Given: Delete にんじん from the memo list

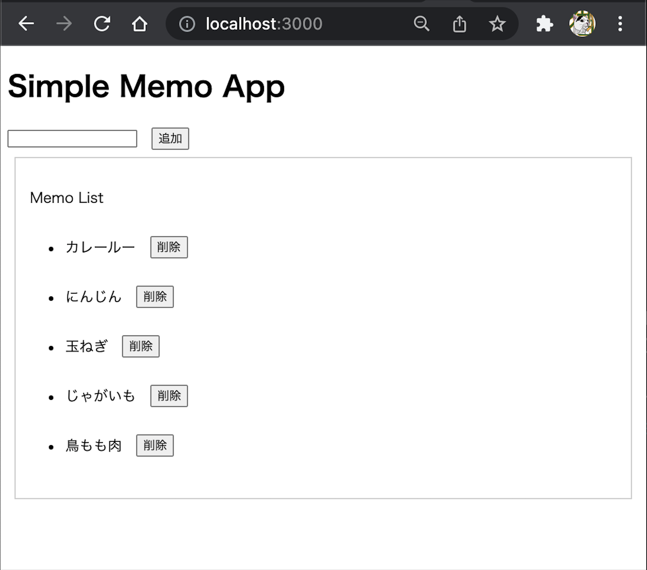Looking at the screenshot, I should (x=155, y=297).
